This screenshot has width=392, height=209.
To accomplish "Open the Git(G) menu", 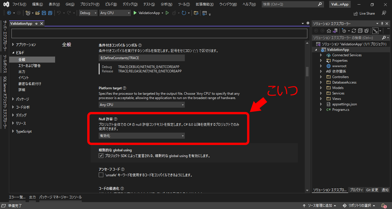I will [70, 4].
